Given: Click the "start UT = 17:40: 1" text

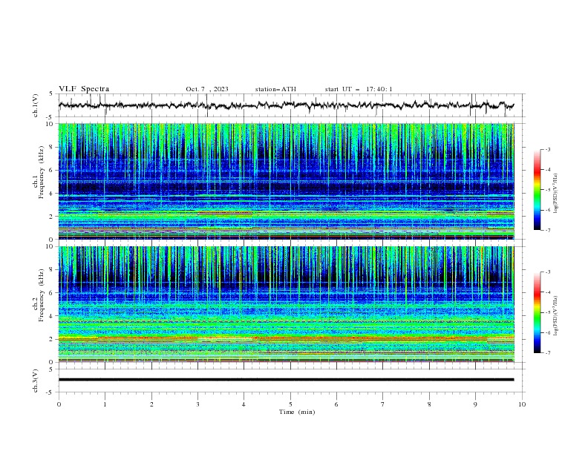Looking at the screenshot, I should click(358, 89).
